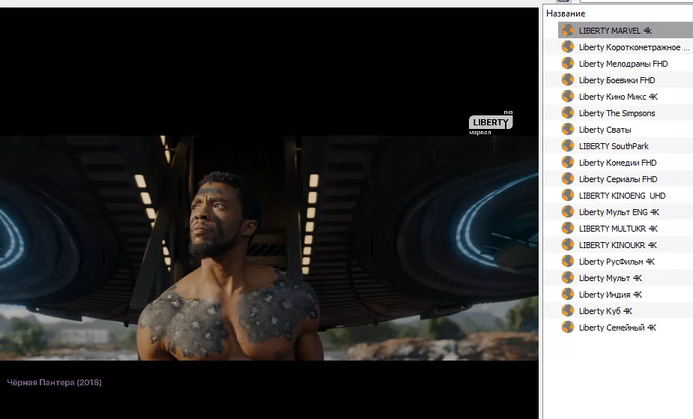Play the Liberty Боевики FHD channel

pos(617,80)
